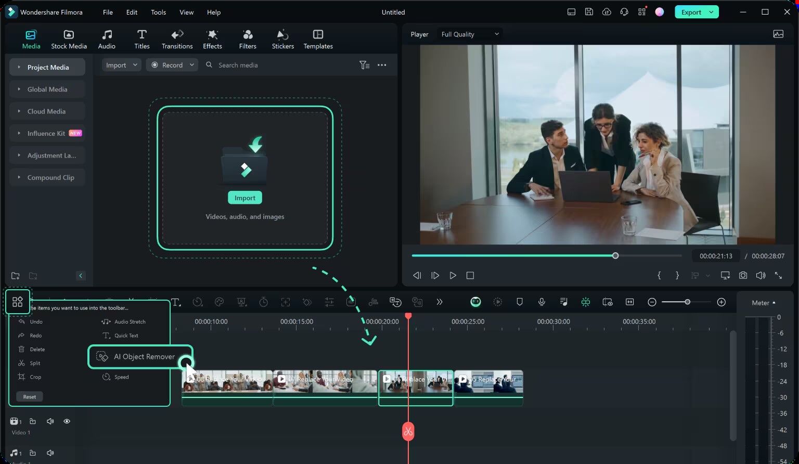Click the Reset button in the toolbar customization panel
The height and width of the screenshot is (464, 799).
pos(29,396)
